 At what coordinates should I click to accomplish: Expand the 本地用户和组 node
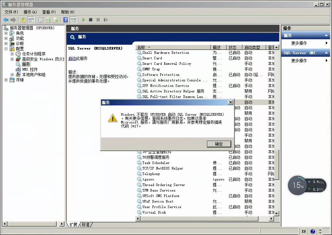(x=12, y=75)
